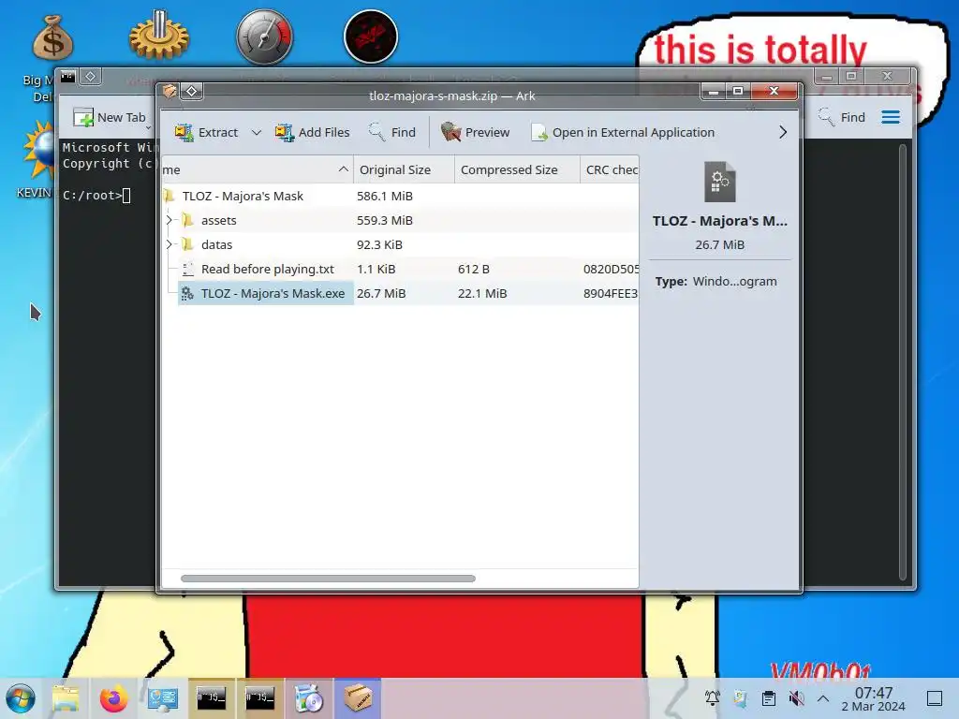This screenshot has height=719, width=959.
Task: Click New Tab in terminal window
Action: coord(111,117)
